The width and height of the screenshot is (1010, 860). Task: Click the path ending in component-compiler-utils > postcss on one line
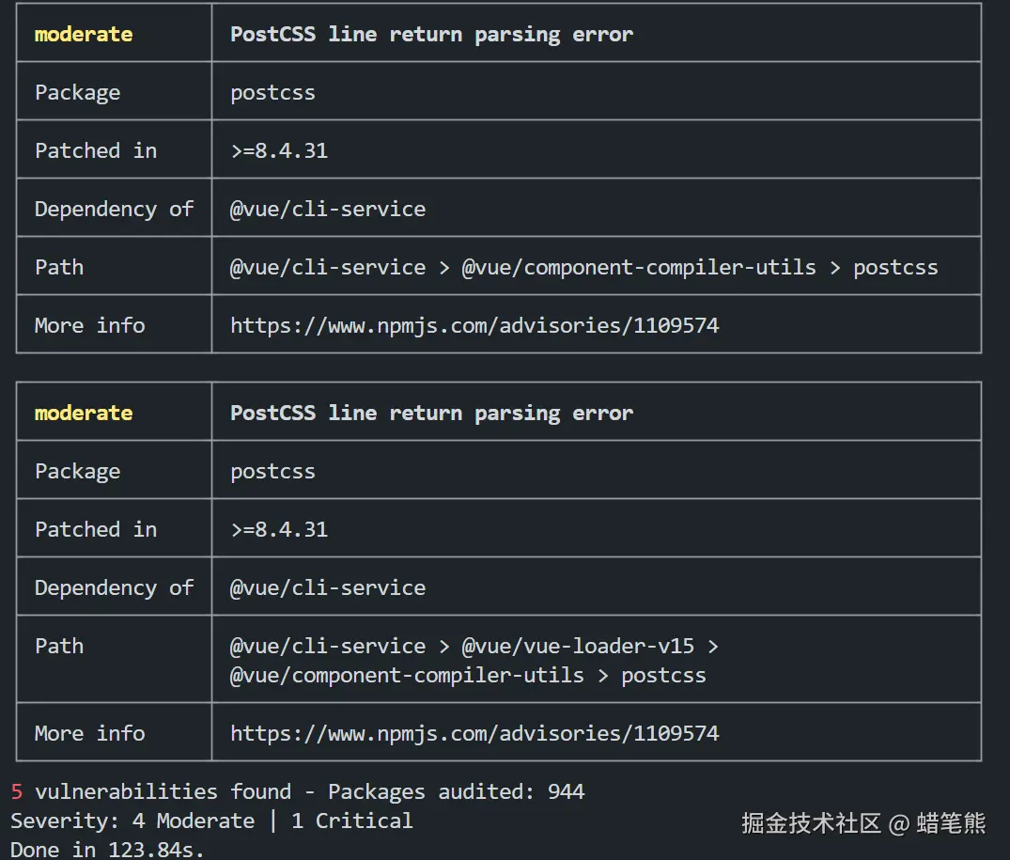[583, 267]
